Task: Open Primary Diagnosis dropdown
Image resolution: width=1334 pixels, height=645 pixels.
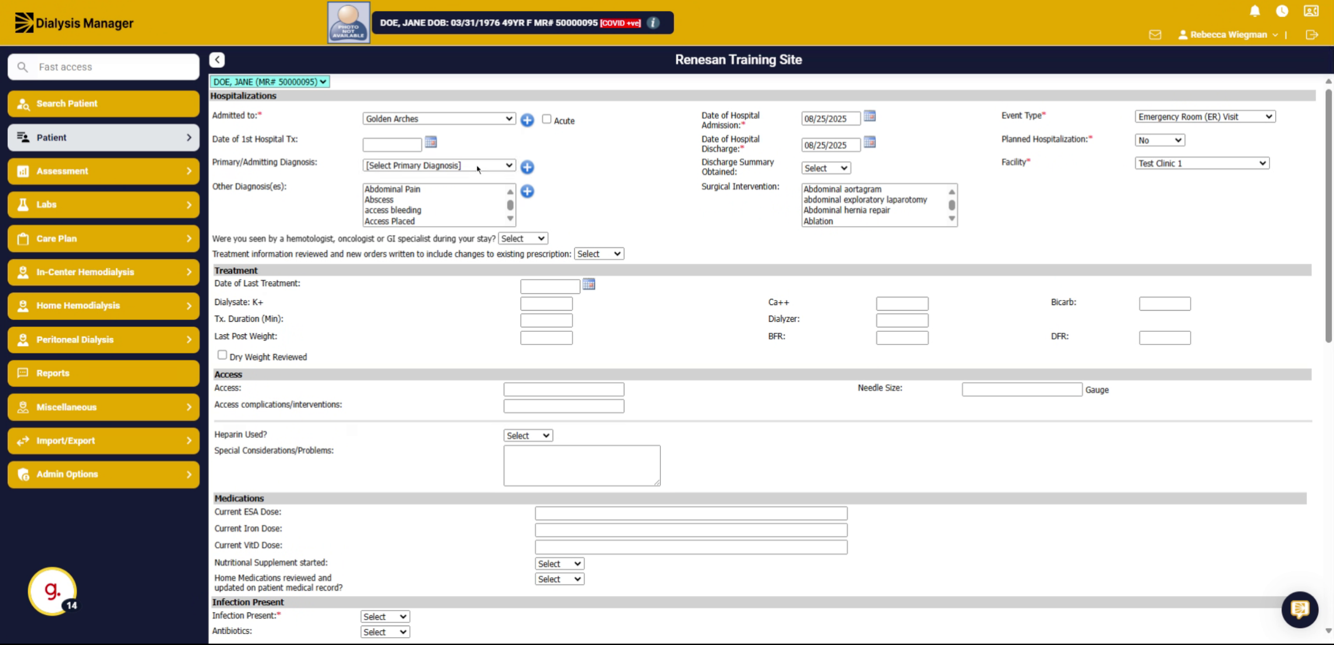Action: [439, 166]
